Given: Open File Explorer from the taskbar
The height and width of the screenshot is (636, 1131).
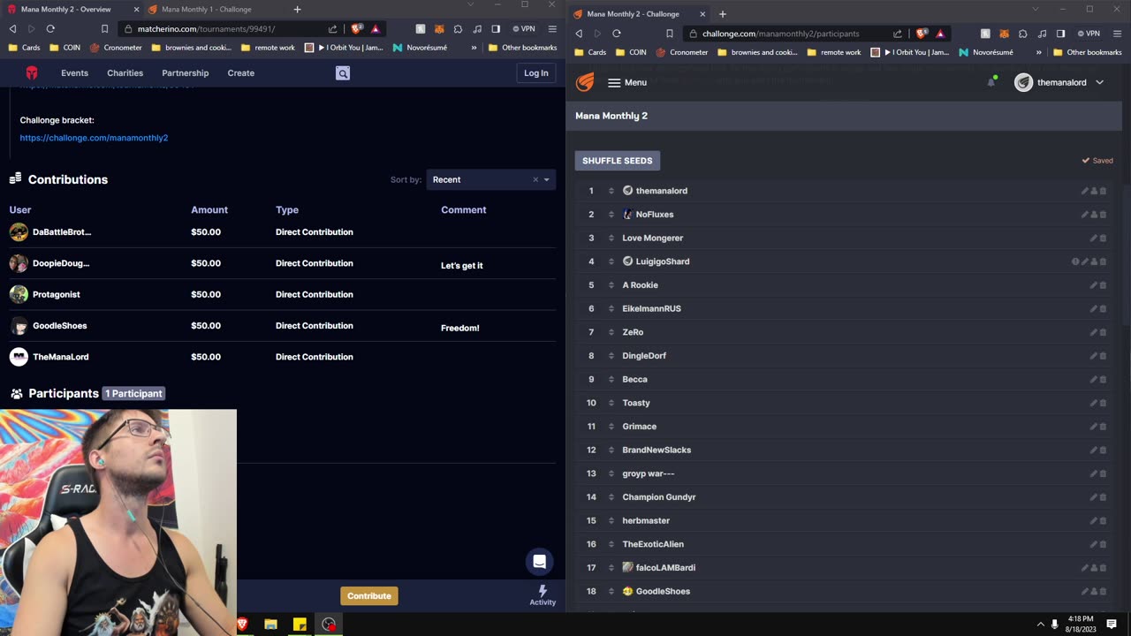Looking at the screenshot, I should coord(270,625).
